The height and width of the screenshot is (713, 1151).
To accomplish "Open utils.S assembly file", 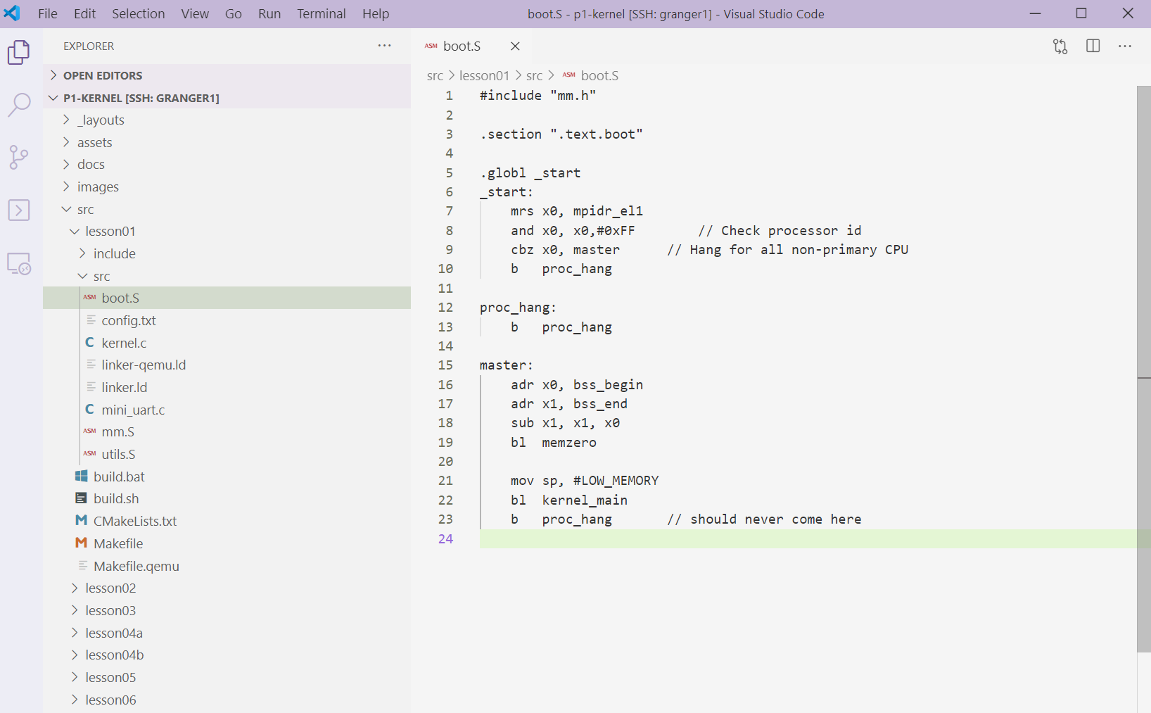I will (227, 455).
